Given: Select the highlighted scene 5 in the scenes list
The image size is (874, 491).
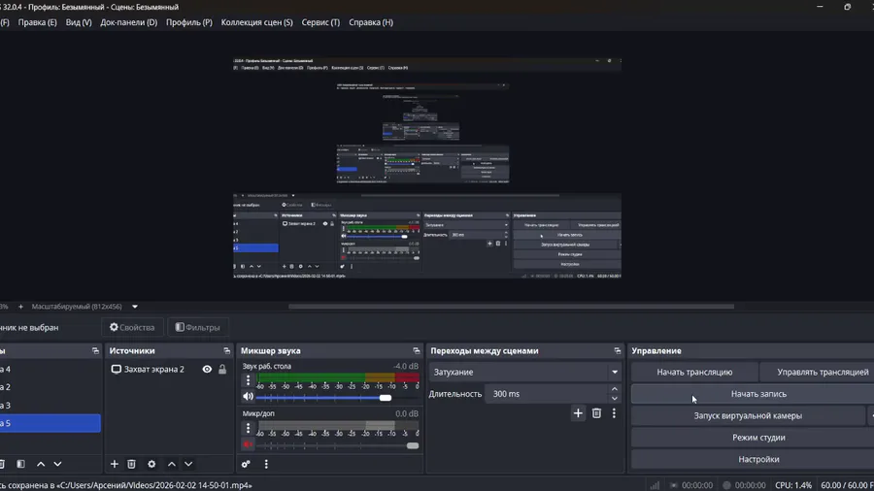Looking at the screenshot, I should [50, 423].
